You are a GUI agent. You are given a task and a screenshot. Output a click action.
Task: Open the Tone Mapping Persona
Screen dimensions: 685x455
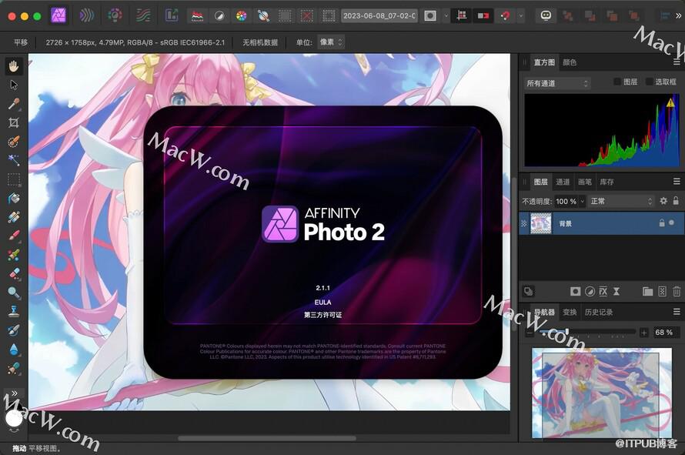(x=143, y=15)
